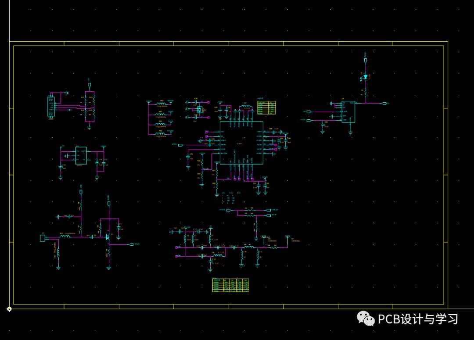Select the yellow table at the sheet bottom
Screen dimensions: 474x340
coord(231,285)
